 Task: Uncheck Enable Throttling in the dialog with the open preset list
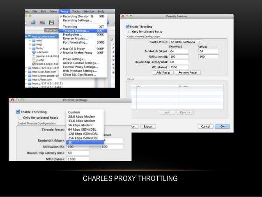(x=18, y=112)
